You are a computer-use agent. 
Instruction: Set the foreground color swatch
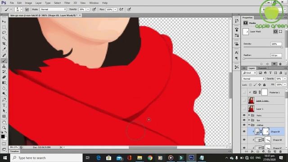pyautogui.click(x=3, y=136)
